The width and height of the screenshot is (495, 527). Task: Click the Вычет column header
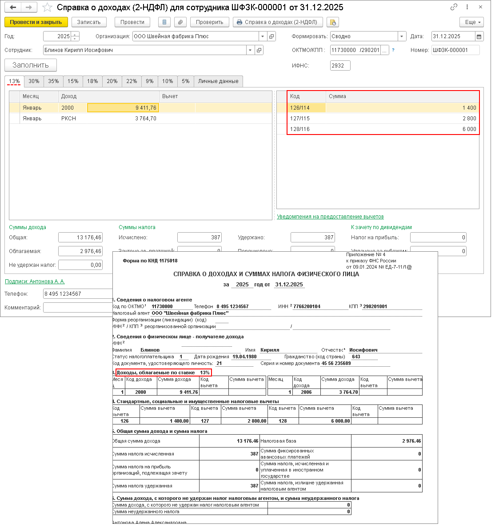[x=215, y=96]
